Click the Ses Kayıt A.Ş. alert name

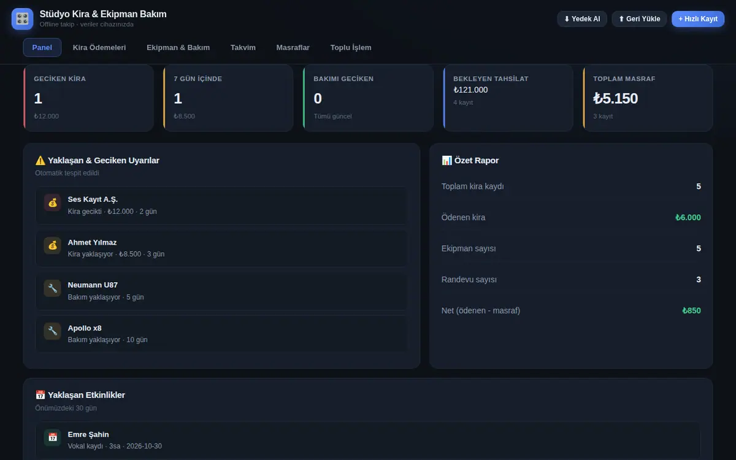(93, 199)
